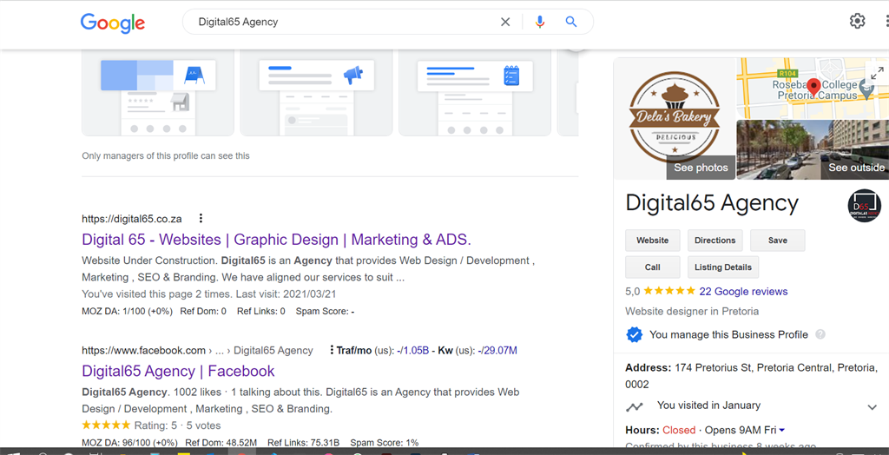Screen dimensions: 889x455
Task: Click https://digital65.co.za URL text
Action: tap(132, 219)
